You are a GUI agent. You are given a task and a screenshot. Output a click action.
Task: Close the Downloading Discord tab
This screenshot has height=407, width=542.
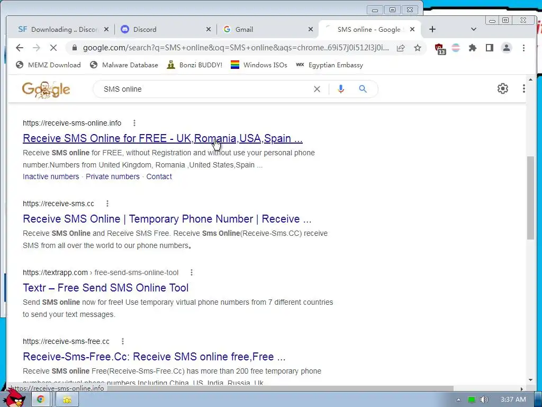[x=106, y=30]
